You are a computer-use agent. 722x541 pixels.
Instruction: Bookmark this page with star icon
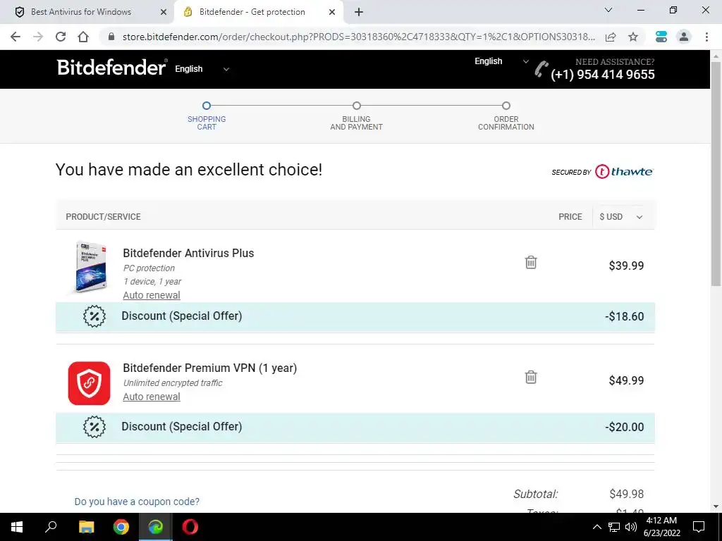(633, 37)
